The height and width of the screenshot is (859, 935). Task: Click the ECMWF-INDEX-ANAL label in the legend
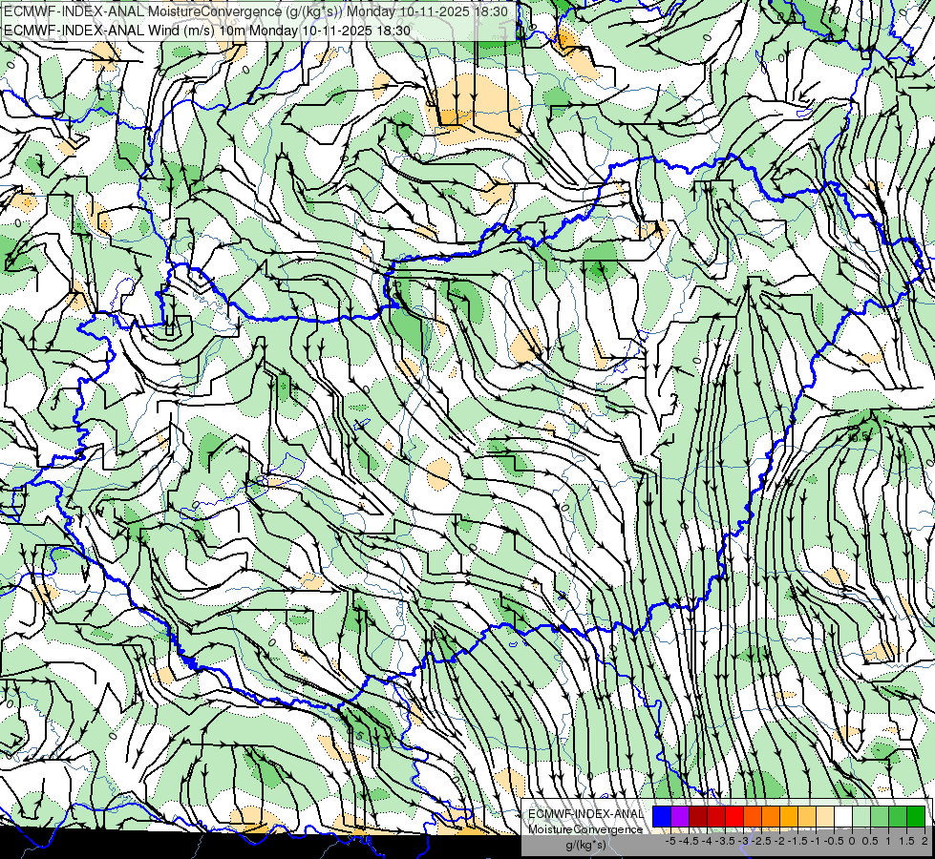pyautogui.click(x=585, y=814)
